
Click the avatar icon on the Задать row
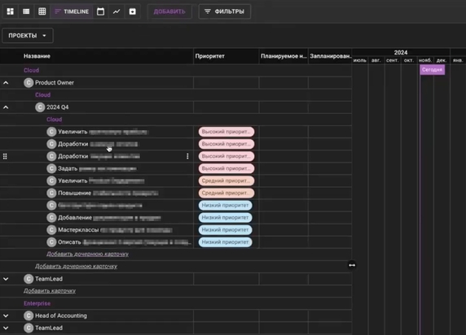click(51, 168)
